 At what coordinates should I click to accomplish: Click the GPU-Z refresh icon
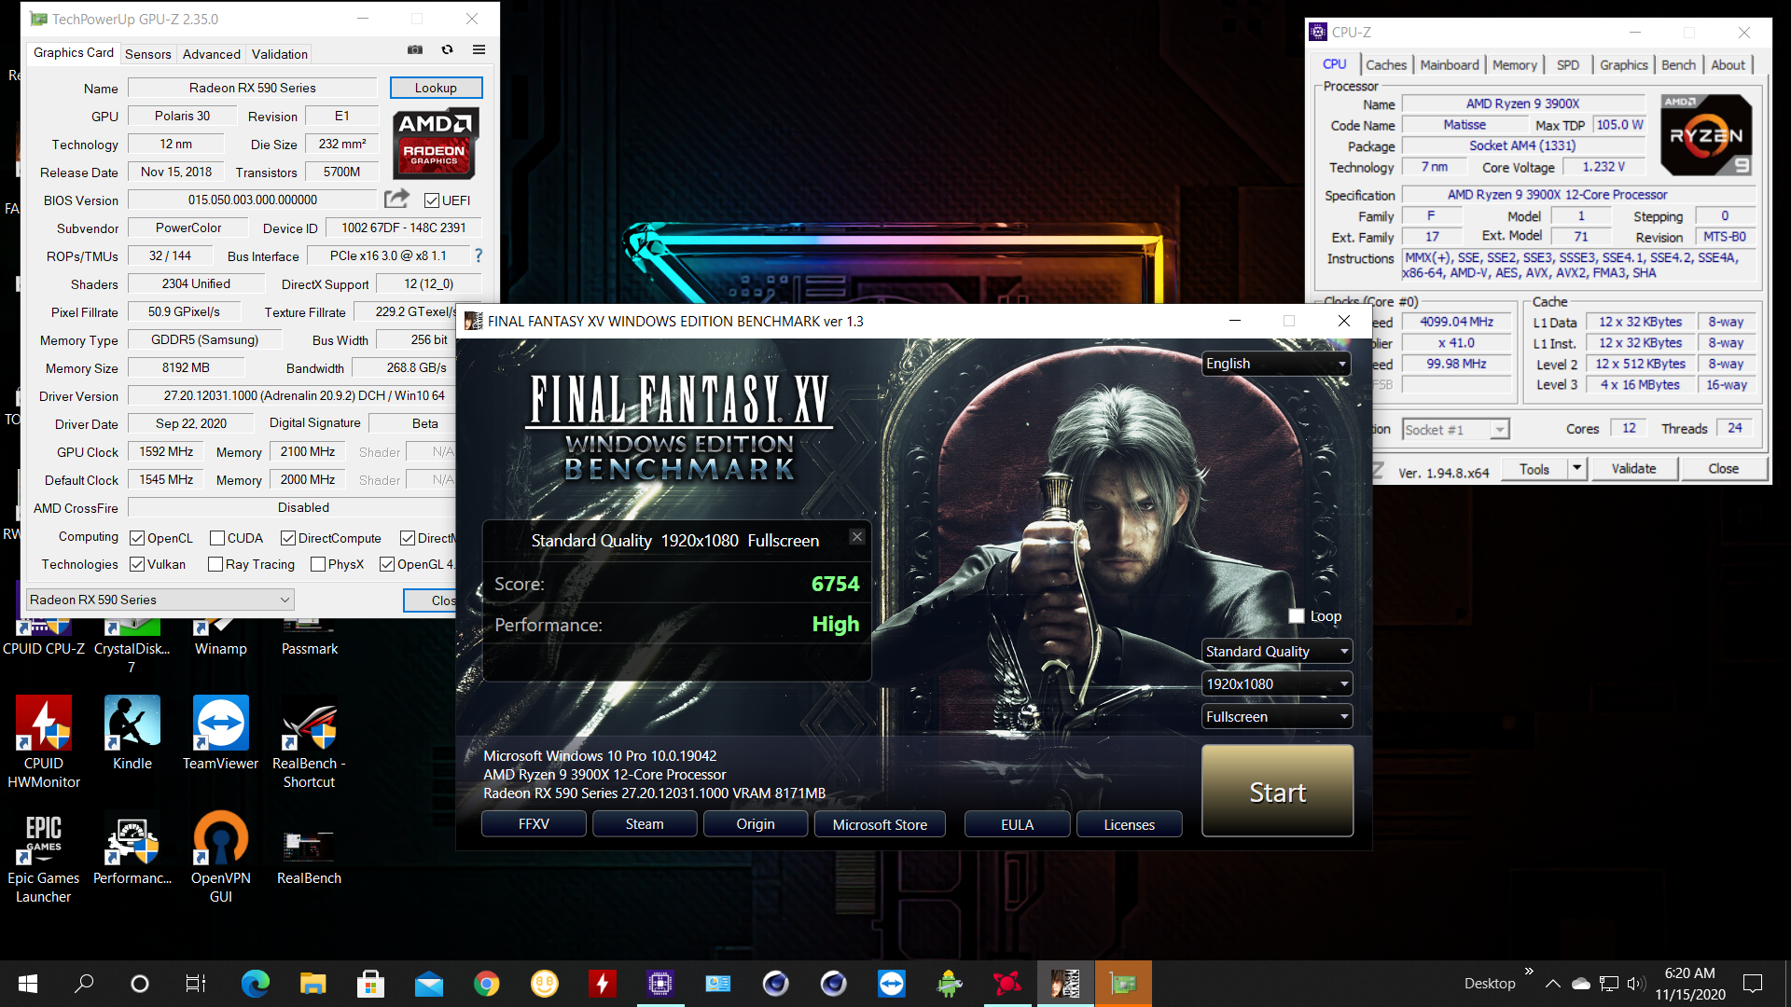pyautogui.click(x=447, y=50)
